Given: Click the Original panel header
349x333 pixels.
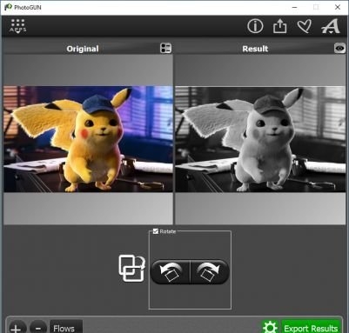Looking at the screenshot, I should tap(83, 49).
